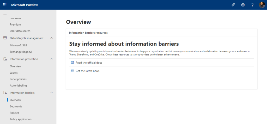Screen dimensions: 267x124
Task: Collapse the Data lifecycle management chevron
Action: pyautogui.click(x=52, y=38)
